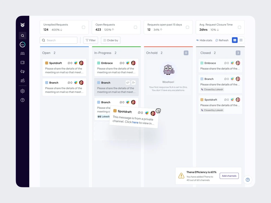Tick the Open Requests checkbox
Screen dimensions: 271x203
tap(135, 27)
